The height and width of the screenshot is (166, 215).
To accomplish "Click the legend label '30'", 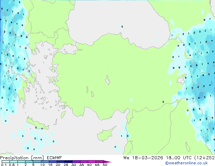I will [x=74, y=165].
